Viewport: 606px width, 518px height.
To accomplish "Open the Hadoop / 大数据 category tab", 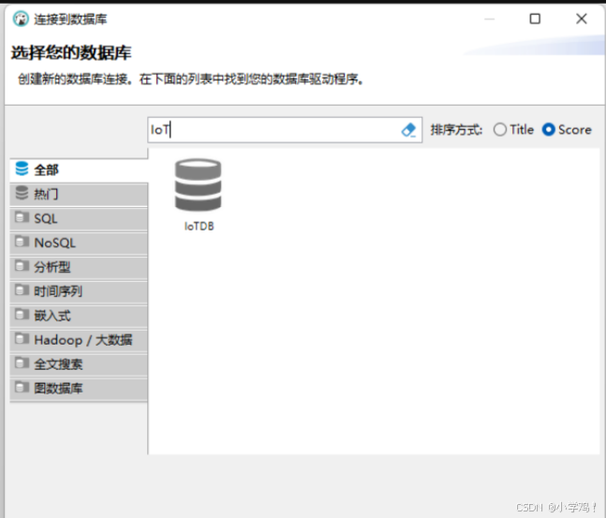I will tap(79, 340).
